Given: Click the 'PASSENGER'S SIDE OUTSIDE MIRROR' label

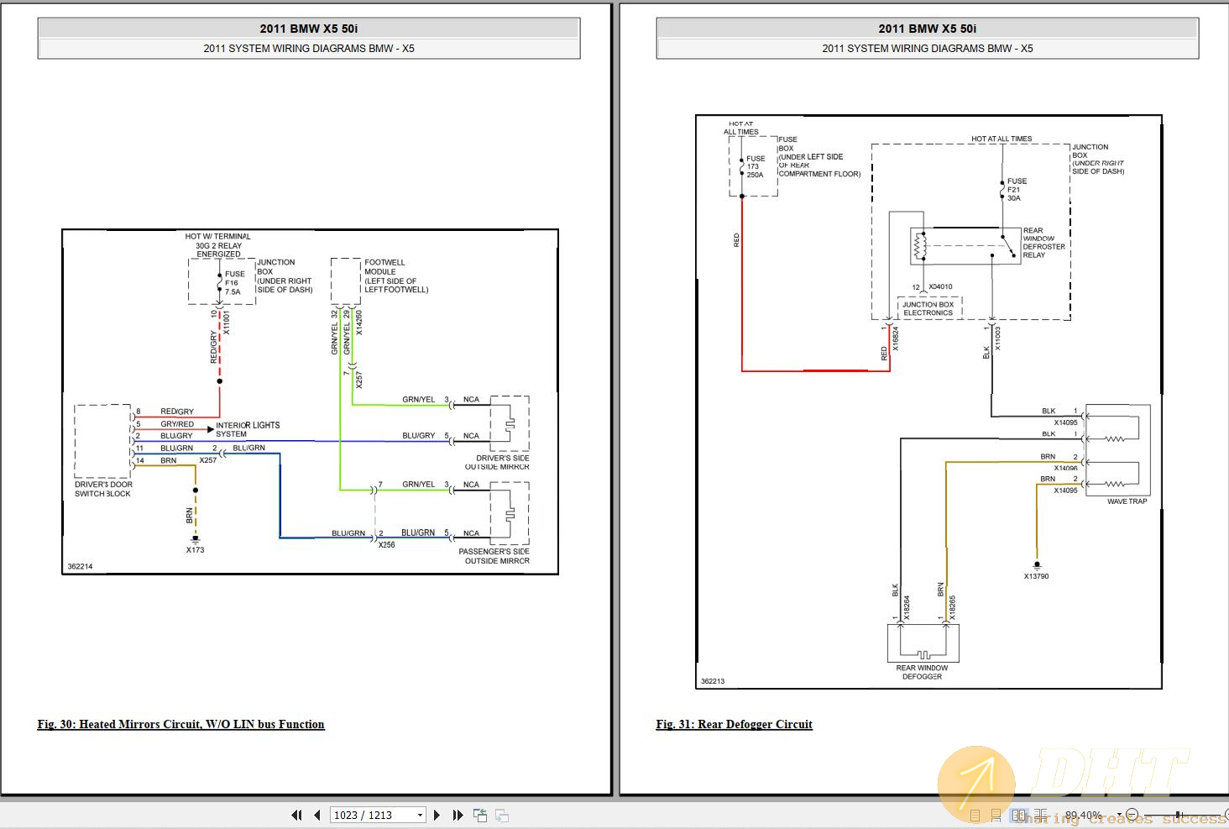Looking at the screenshot, I should [x=494, y=556].
